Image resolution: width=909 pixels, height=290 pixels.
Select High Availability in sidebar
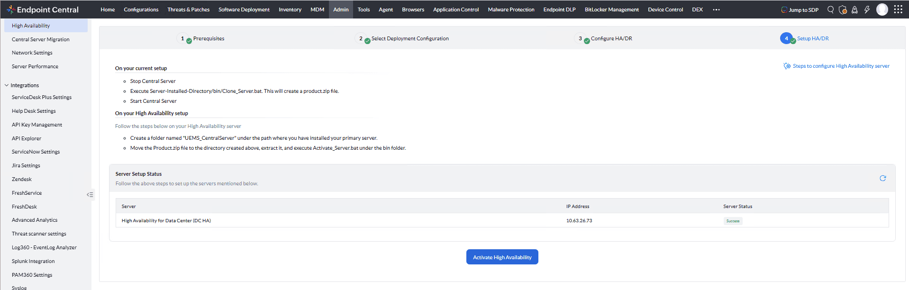pos(46,26)
